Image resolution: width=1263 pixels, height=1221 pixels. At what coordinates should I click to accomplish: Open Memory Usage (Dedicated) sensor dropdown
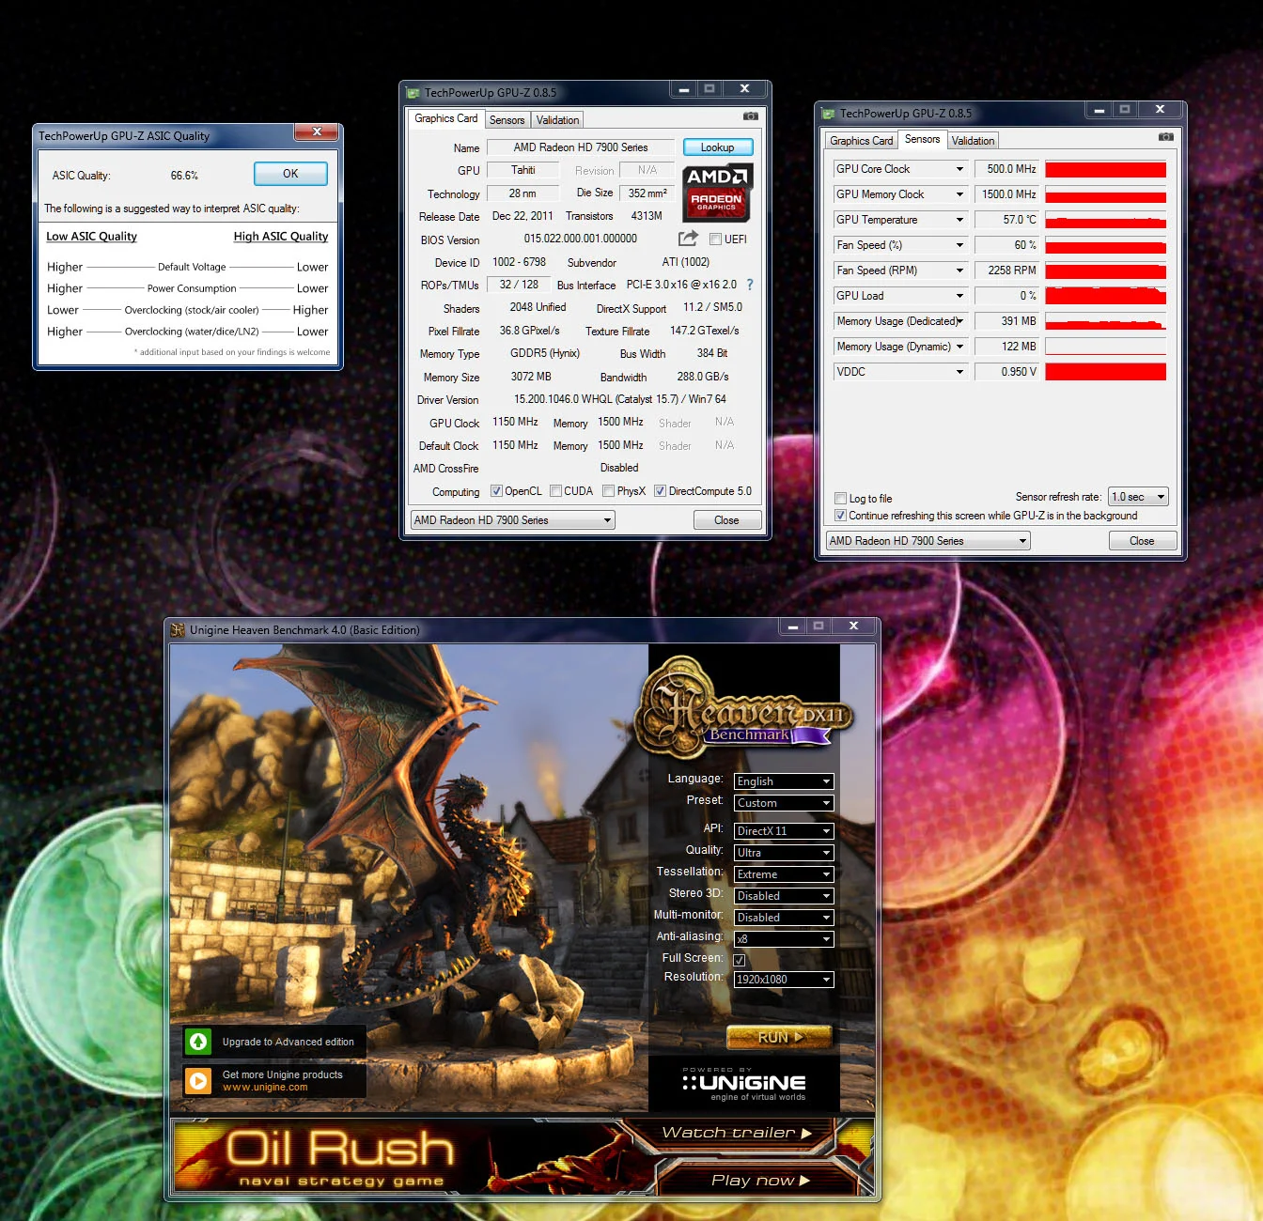959,321
